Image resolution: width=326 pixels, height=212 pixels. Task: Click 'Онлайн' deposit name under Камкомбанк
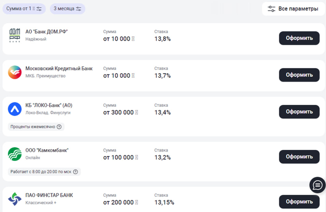pos(33,157)
